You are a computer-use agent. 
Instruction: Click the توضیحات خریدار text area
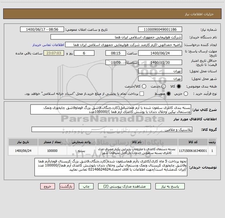pos(111,167)
